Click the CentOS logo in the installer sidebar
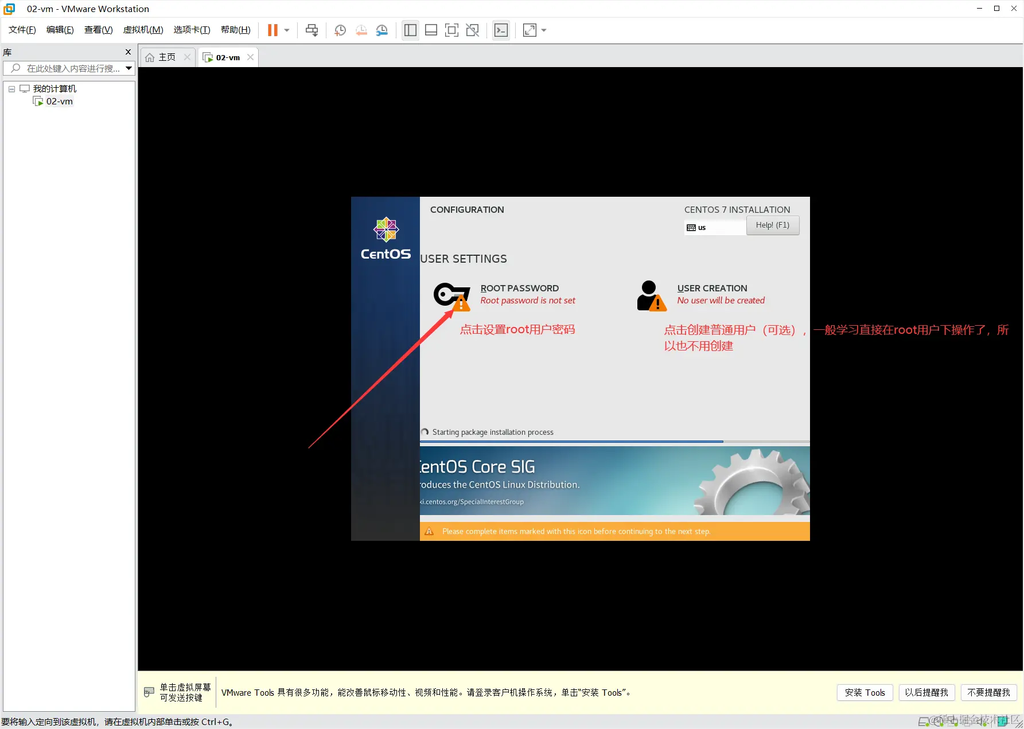Image resolution: width=1024 pixels, height=729 pixels. [386, 239]
